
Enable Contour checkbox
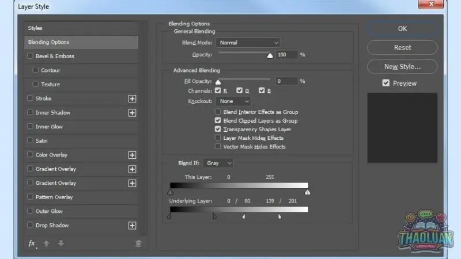[x=35, y=70]
